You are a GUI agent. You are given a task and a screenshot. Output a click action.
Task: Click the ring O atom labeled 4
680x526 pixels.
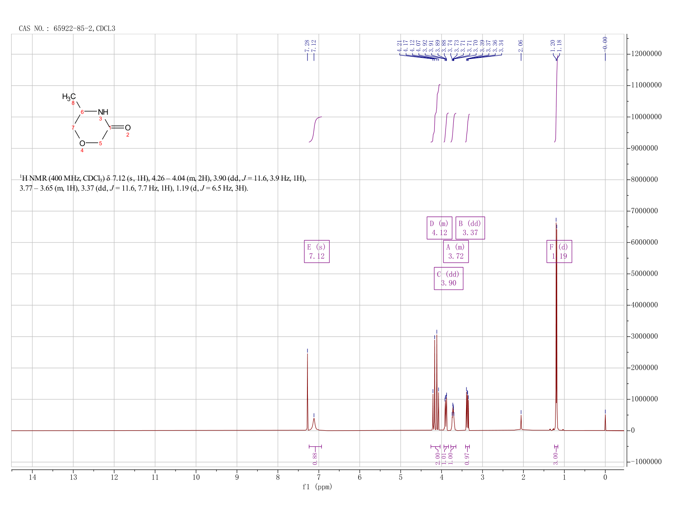pyautogui.click(x=82, y=143)
